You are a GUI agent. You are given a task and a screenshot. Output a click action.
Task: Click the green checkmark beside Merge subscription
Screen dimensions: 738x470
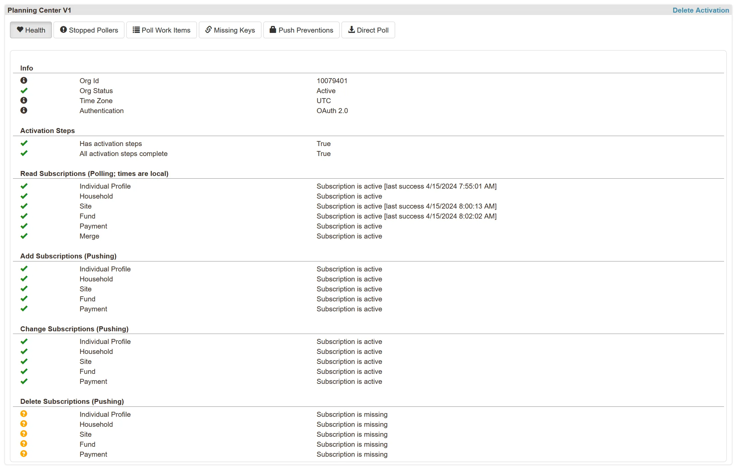24,236
